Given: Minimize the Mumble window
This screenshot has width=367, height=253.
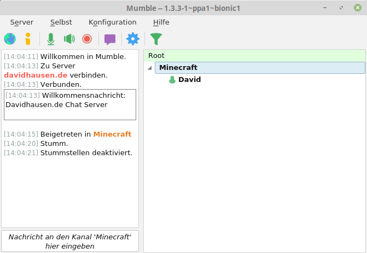Looking at the screenshot, I should [325, 8].
